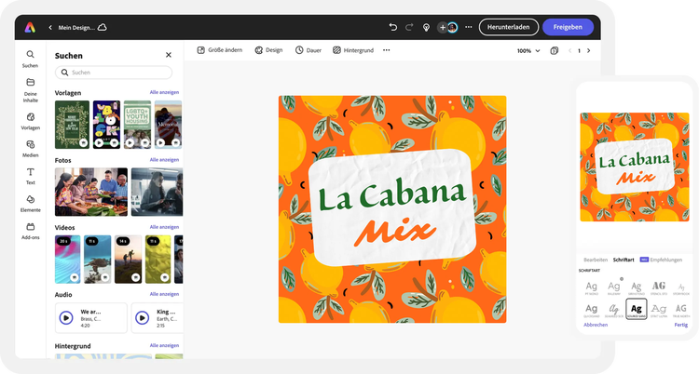Open Vorlagen in the left sidebar
699x374 pixels.
click(31, 121)
